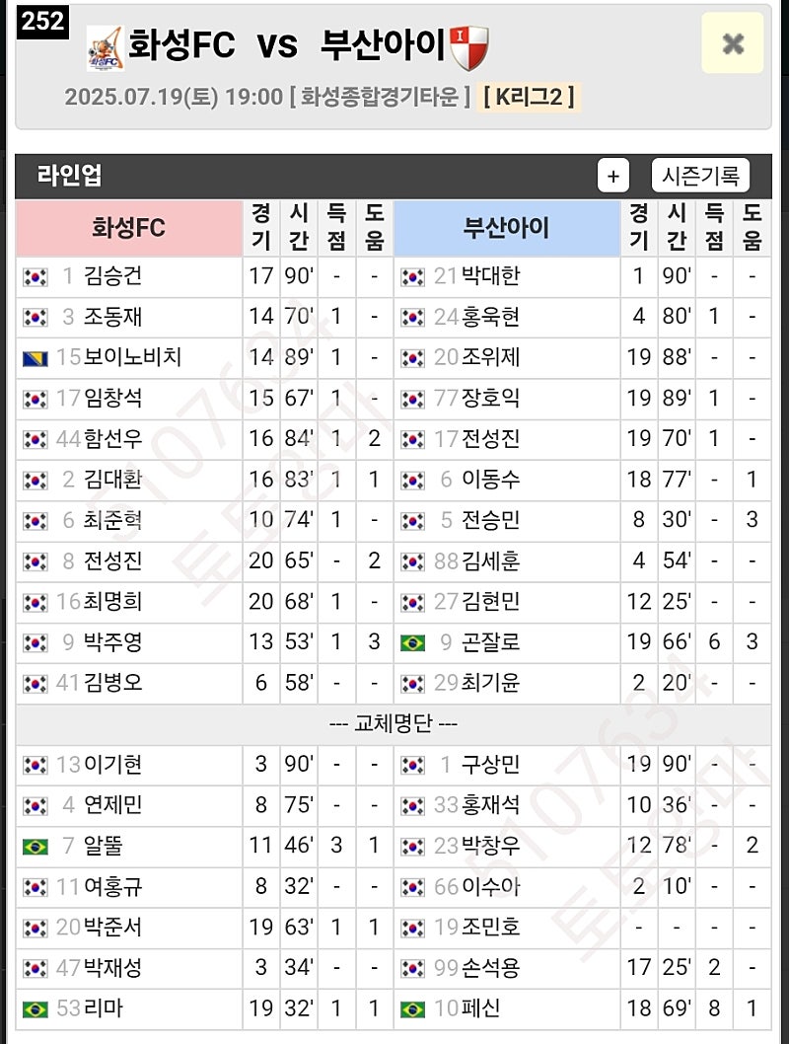Viewport: 789px width, 1044px height.
Task: Click Brazil flag next to 알뚤
Action: point(36,847)
